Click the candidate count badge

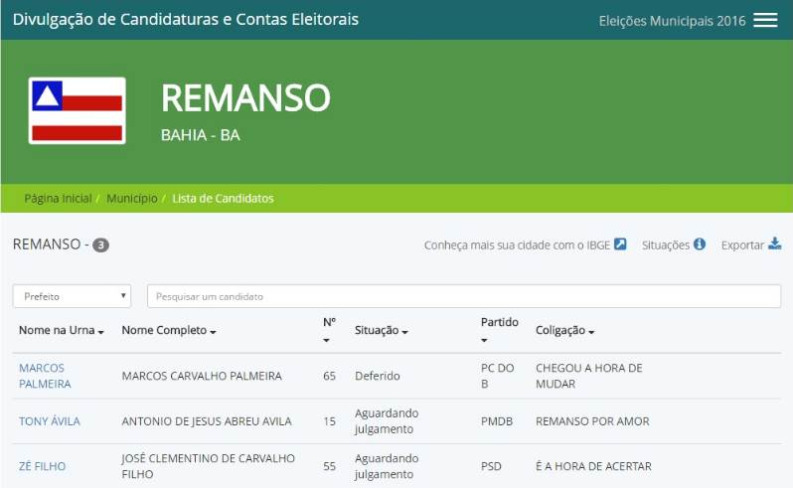100,245
